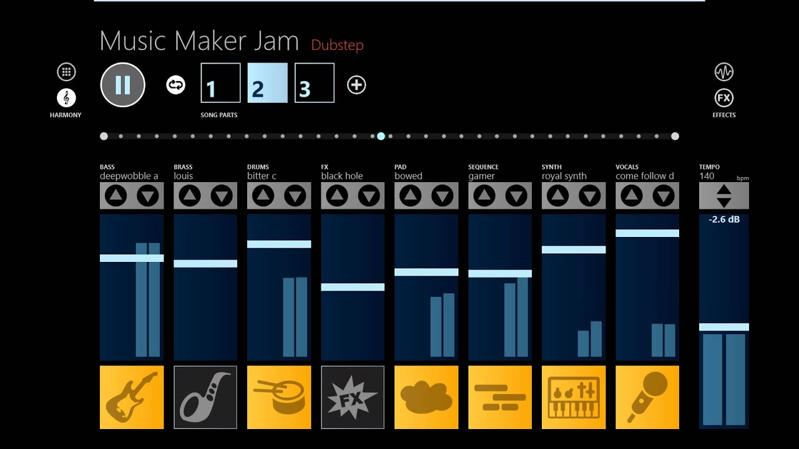Click the 'bitter c' loop name

click(x=262, y=176)
